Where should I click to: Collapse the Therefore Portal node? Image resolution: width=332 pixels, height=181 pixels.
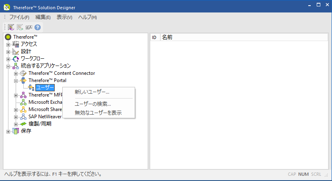[16, 81]
